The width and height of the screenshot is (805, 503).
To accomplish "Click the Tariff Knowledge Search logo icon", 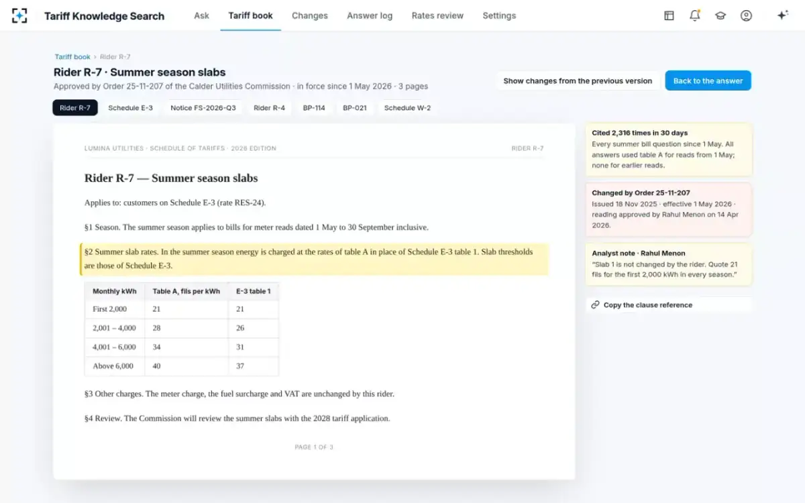I will [x=19, y=15].
